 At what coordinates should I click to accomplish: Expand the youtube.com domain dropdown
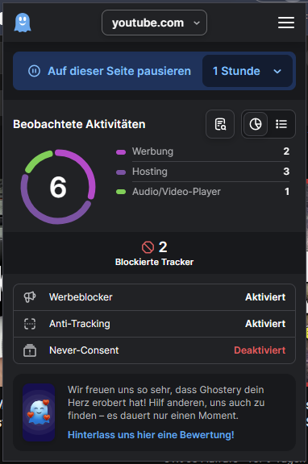tap(154, 23)
